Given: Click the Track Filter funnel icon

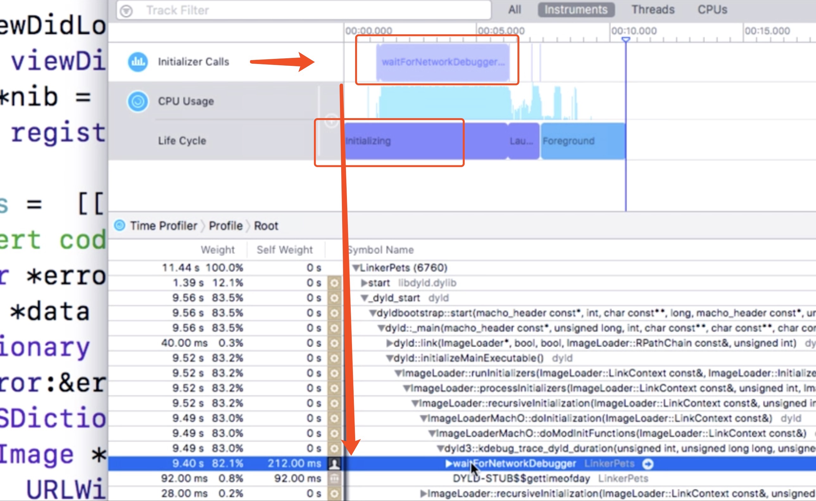Looking at the screenshot, I should [127, 11].
